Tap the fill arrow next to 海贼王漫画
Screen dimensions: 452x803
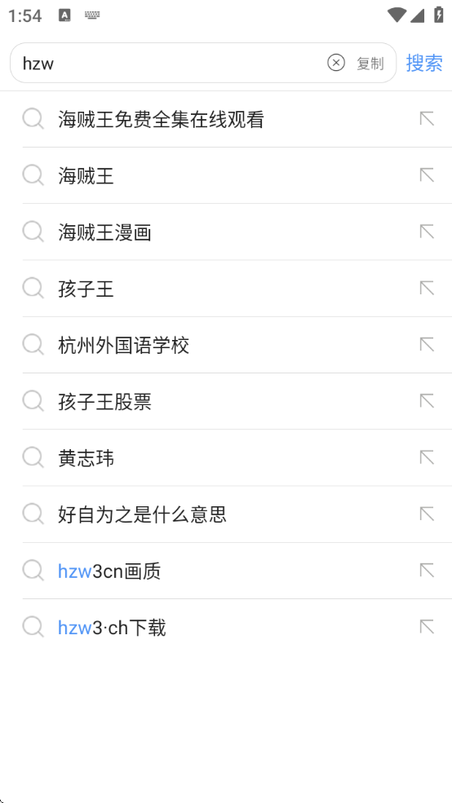pyautogui.click(x=427, y=232)
